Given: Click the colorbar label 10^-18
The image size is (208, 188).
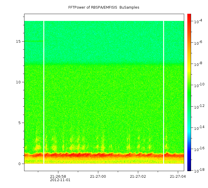Looking at the screenshot, I should click(x=199, y=171).
